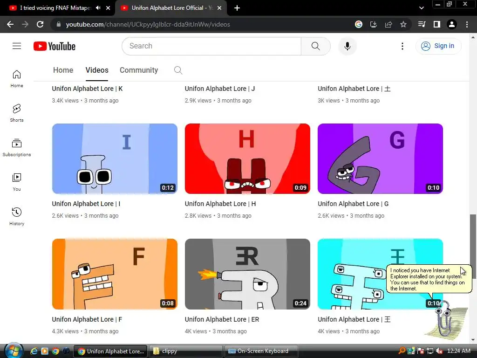Open History in the sidebar
This screenshot has width=477, height=358.
coord(17,216)
